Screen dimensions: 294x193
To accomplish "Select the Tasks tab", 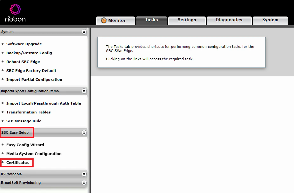I will (151, 20).
